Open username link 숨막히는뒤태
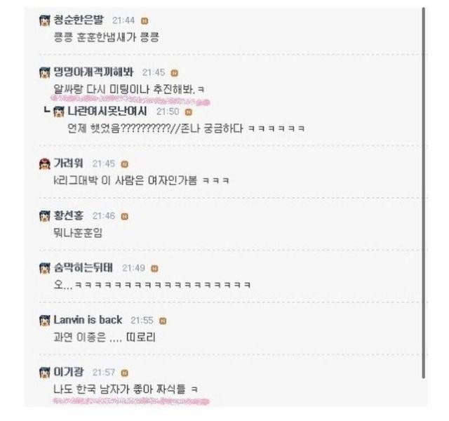This screenshot has width=449, height=421. (83, 267)
